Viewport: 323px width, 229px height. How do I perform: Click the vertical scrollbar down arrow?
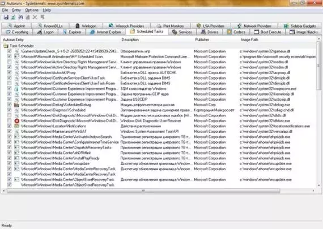click(x=319, y=185)
